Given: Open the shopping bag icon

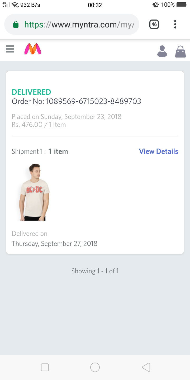Looking at the screenshot, I should pos(180,51).
